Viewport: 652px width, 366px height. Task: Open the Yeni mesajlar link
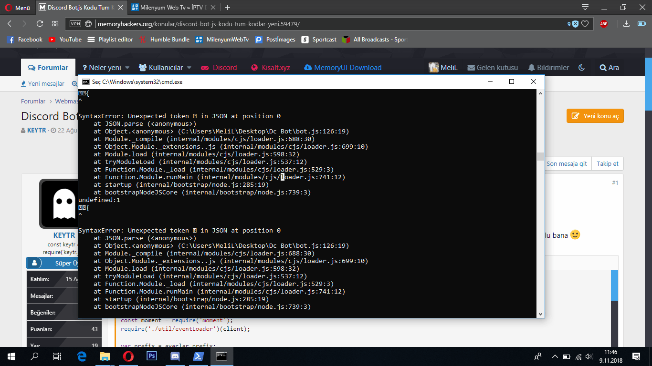click(x=42, y=83)
